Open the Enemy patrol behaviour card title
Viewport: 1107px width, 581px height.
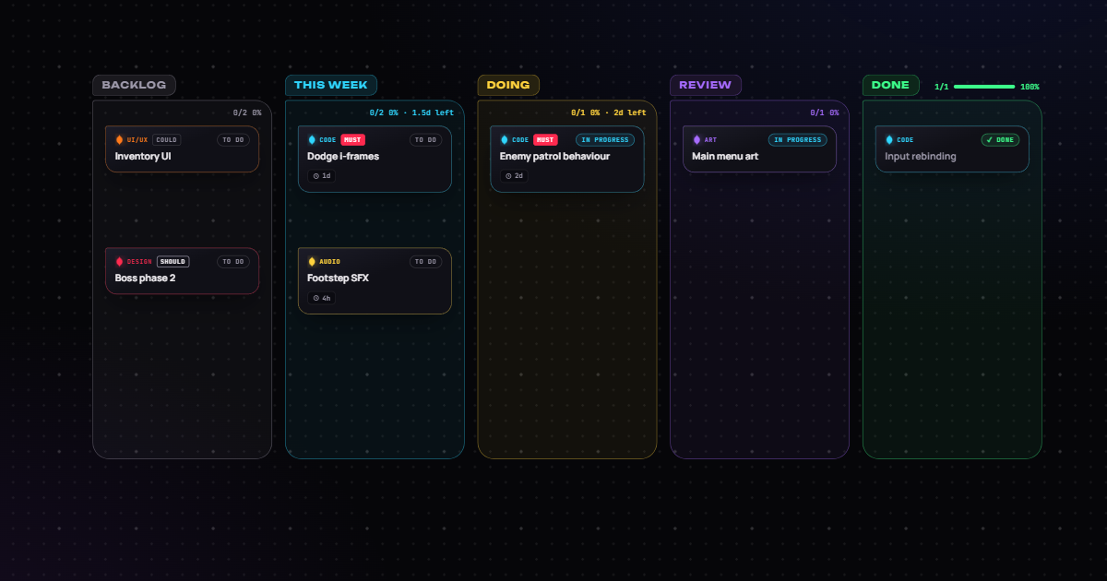coord(554,157)
